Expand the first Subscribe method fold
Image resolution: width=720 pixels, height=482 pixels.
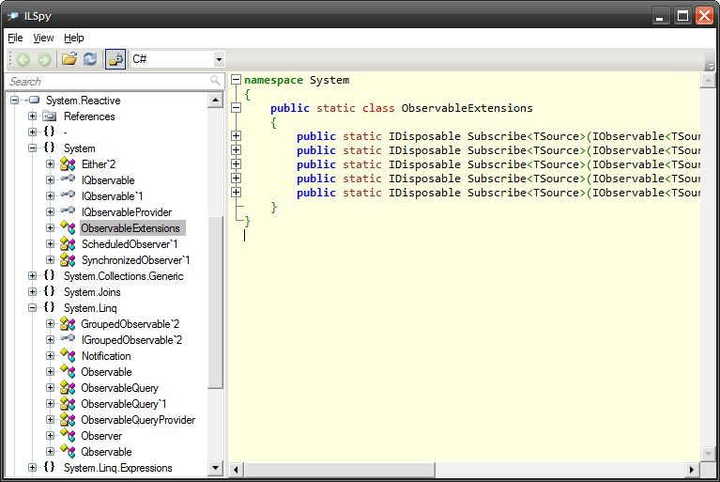[x=236, y=136]
